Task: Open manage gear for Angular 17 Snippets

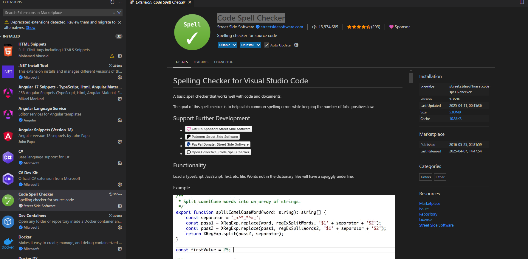Action: coord(120,99)
